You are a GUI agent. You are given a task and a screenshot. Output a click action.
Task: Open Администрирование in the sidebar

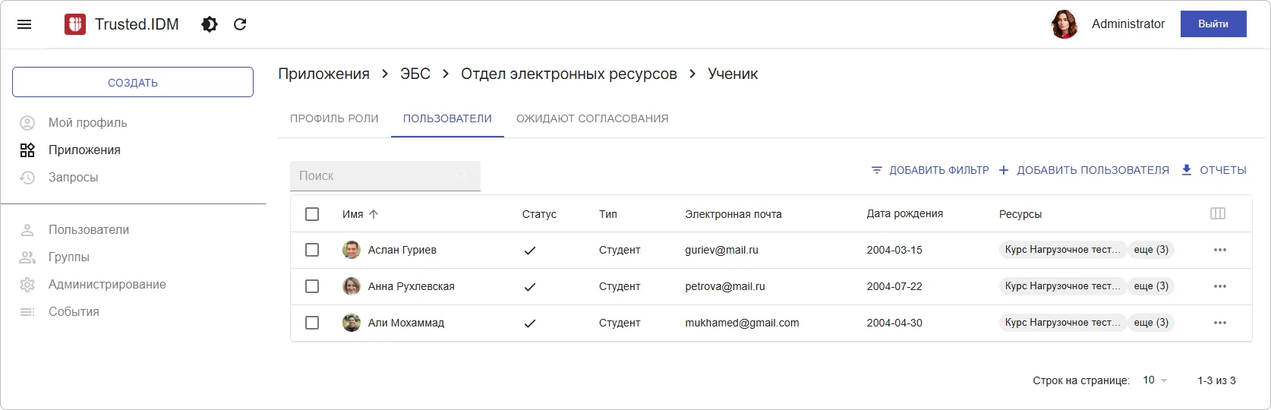[107, 284]
